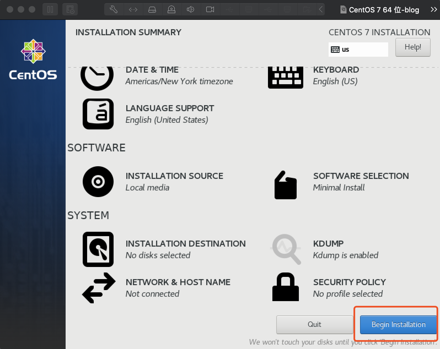Click 'CENTOS 7 INSTALLATION' title text
The image size is (440, 349).
(379, 32)
